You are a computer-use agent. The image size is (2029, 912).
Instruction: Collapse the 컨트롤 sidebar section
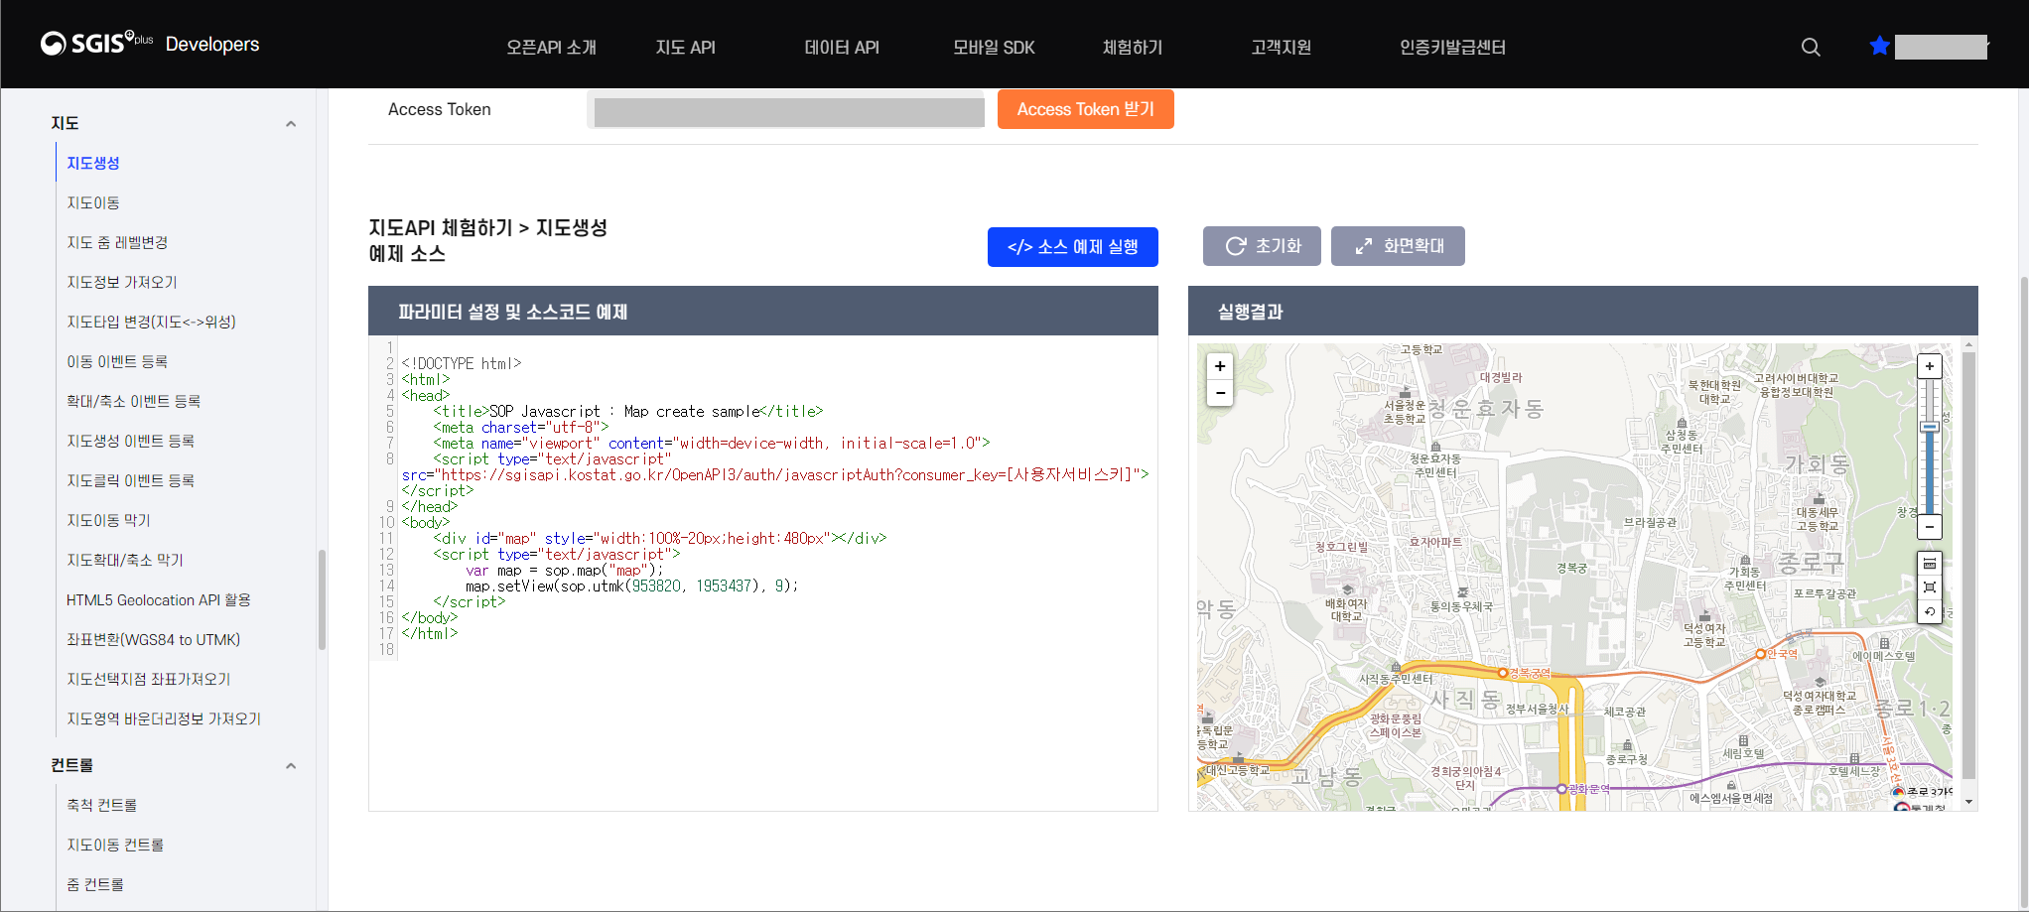(x=291, y=766)
